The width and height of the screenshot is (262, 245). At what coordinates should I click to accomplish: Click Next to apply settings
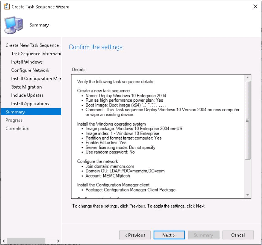tap(169, 235)
